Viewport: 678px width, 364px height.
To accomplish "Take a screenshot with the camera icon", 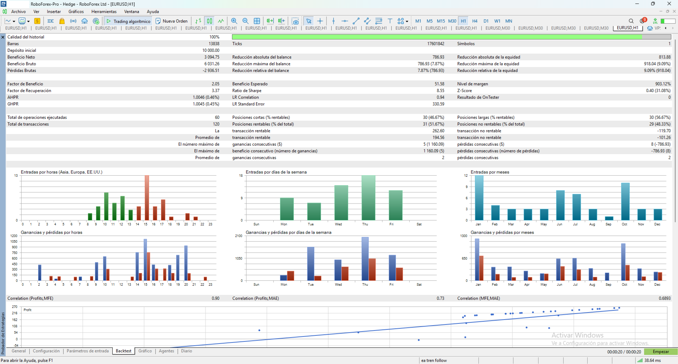I will pyautogui.click(x=295, y=21).
